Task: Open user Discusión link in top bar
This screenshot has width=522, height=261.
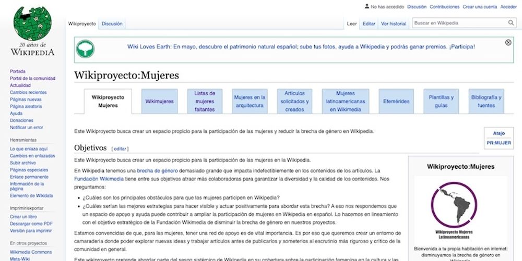Action: [417, 7]
